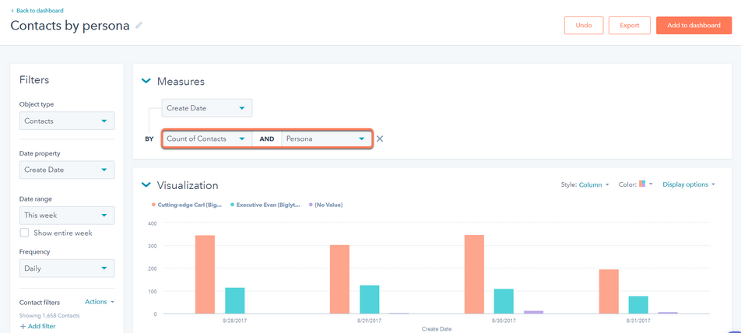Click the 8/29/2017 axis label

(x=370, y=321)
